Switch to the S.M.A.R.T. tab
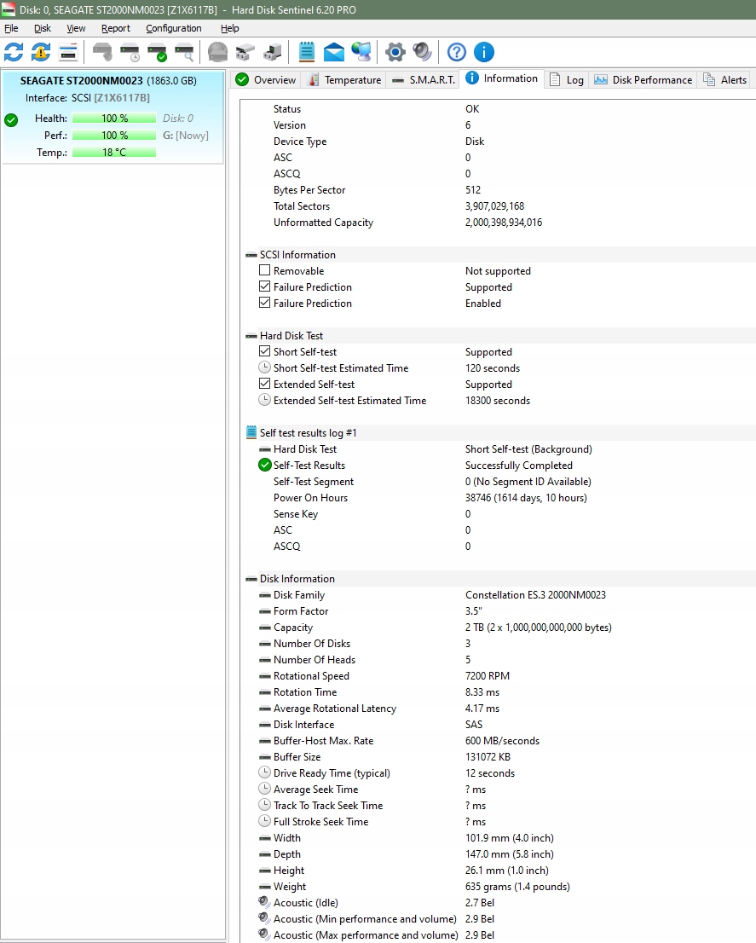Viewport: 756px width, 943px height. tap(423, 79)
